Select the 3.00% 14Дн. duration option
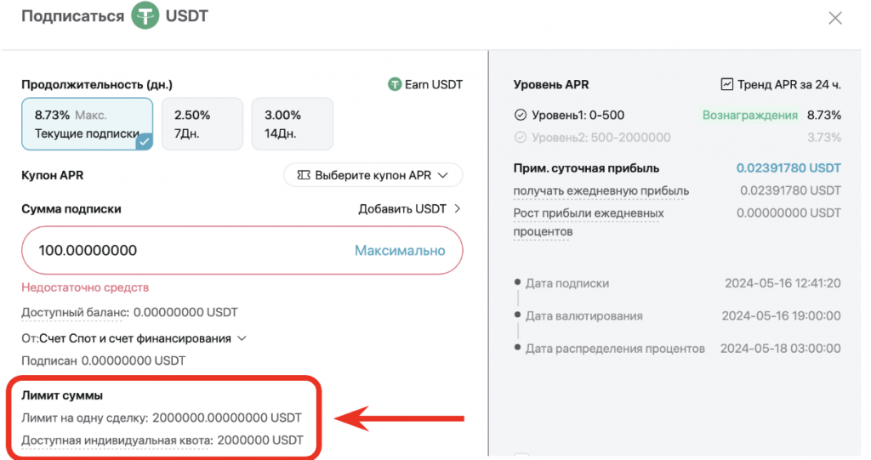Viewport: 871px width, 460px height. tap(292, 124)
